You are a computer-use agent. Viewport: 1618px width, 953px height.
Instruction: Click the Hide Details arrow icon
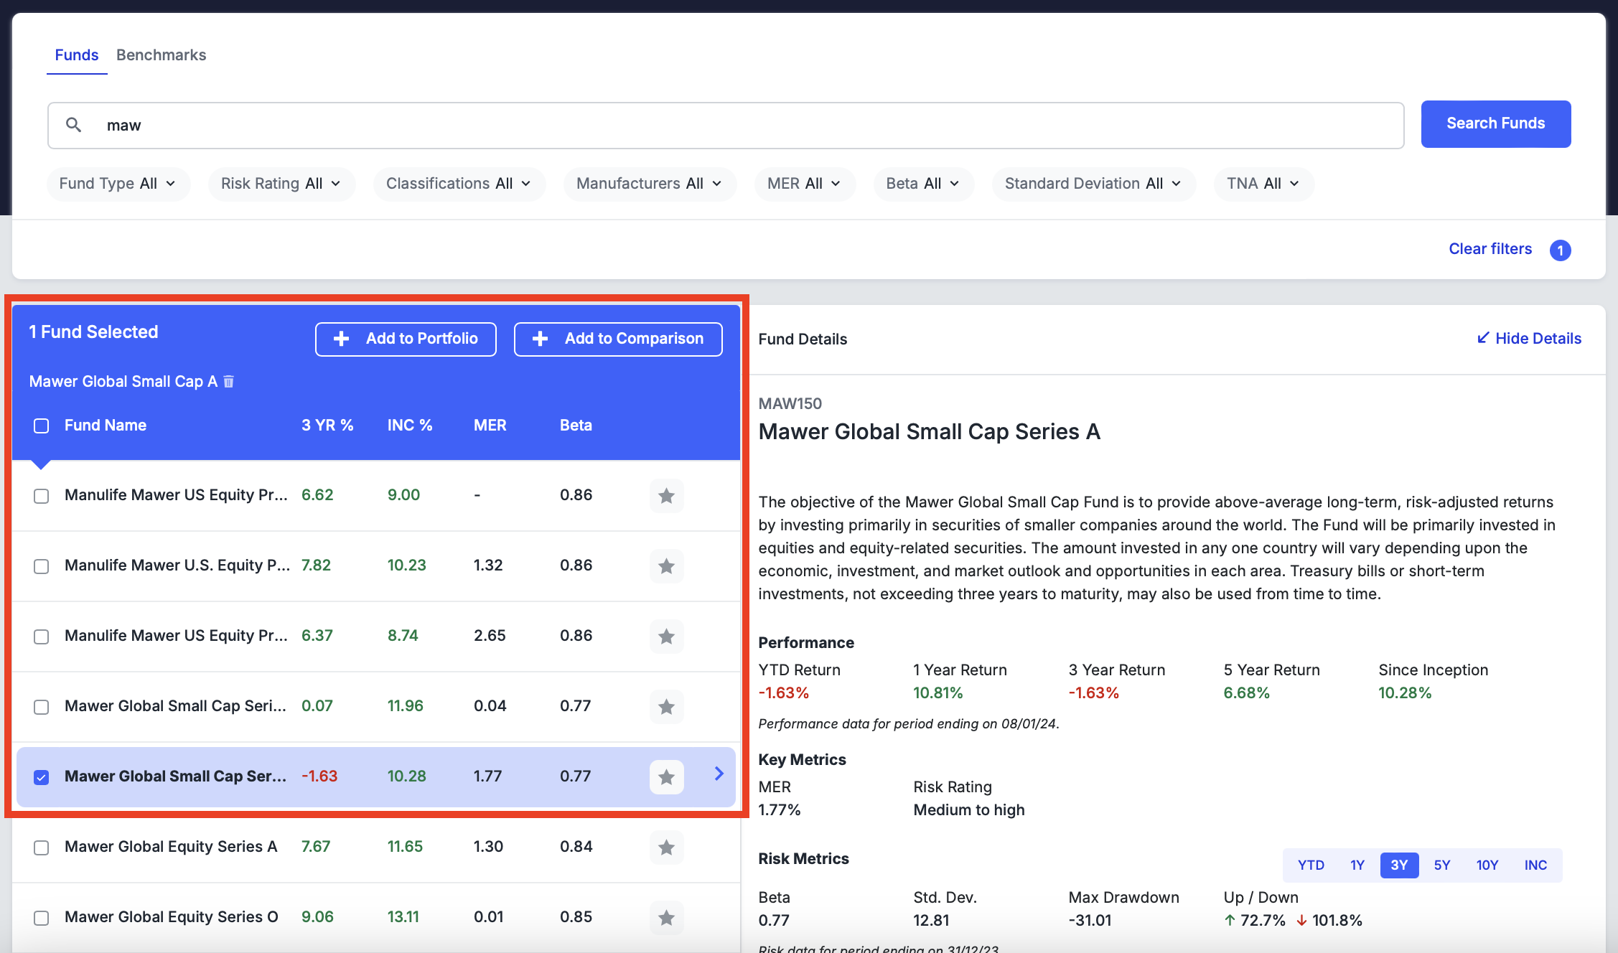tap(1483, 338)
